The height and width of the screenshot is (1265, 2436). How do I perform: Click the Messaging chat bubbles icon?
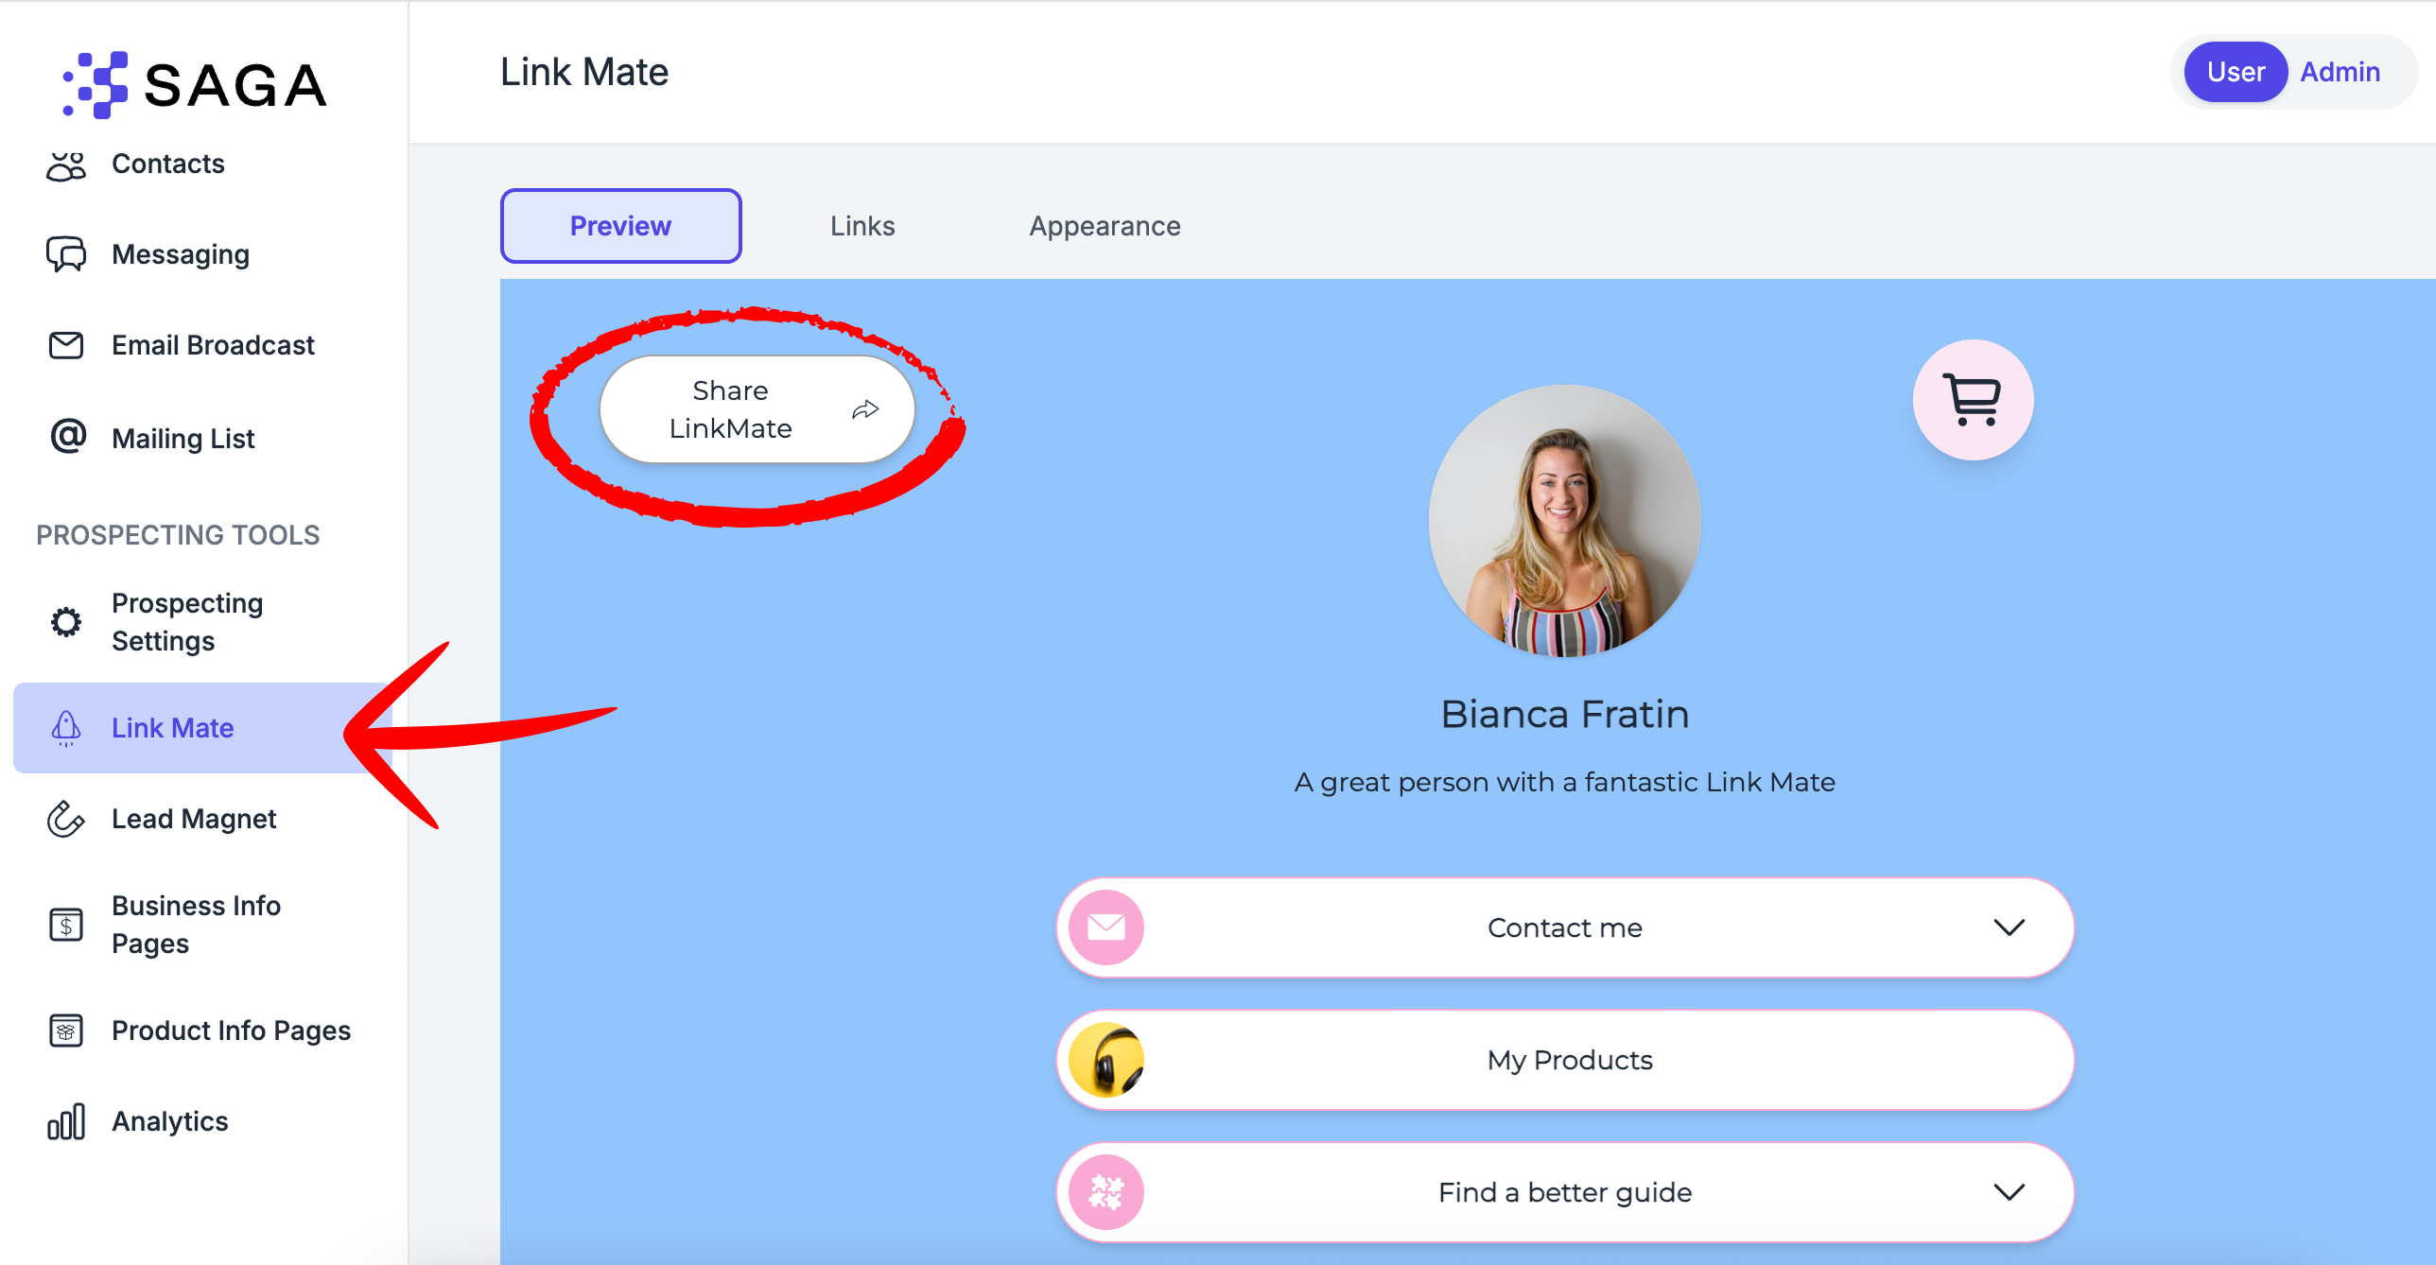[66, 254]
